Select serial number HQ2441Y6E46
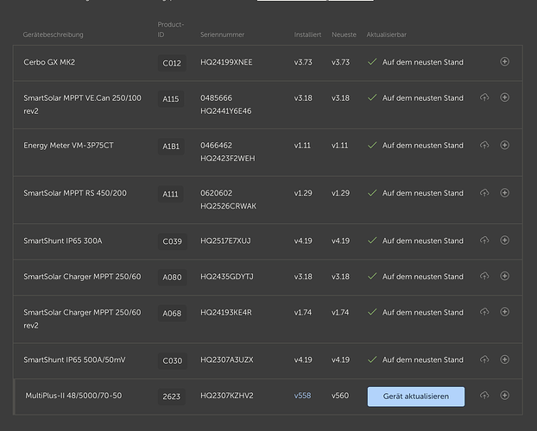This screenshot has width=537, height=431. click(225, 111)
